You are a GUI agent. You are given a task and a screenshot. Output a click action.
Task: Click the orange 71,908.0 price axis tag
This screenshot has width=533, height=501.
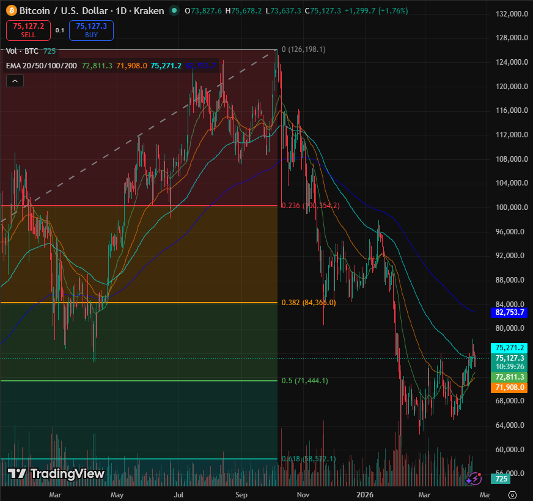point(509,387)
